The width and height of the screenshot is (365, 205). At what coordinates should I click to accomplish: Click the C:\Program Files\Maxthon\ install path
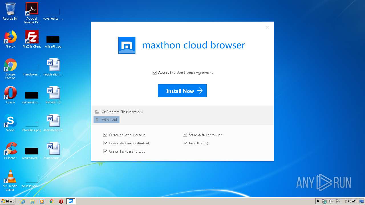[122, 112]
